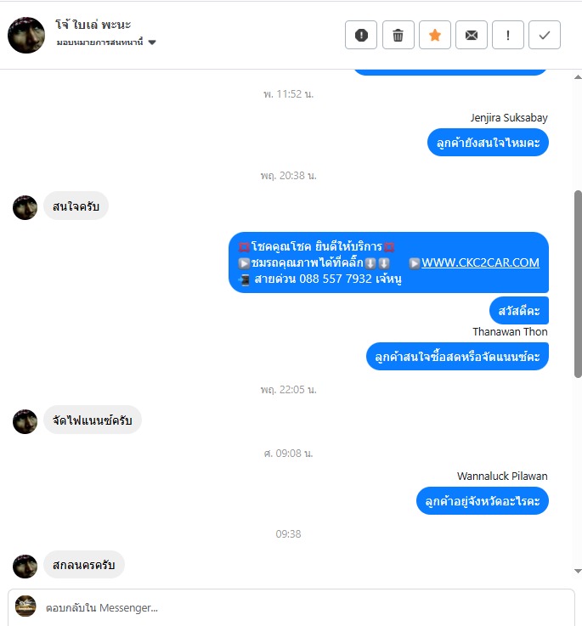Image resolution: width=582 pixels, height=626 pixels.
Task: Click sender avatar beside 'สนใจครับ' message
Action: click(x=25, y=207)
